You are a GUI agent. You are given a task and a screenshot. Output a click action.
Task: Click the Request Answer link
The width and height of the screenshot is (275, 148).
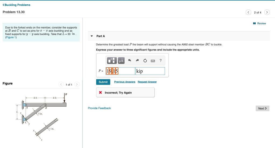click(x=147, y=82)
